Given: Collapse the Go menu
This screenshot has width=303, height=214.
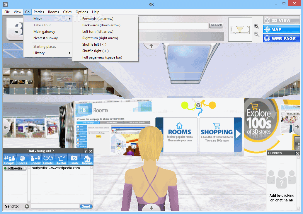Looking at the screenshot, I should click(x=27, y=12).
